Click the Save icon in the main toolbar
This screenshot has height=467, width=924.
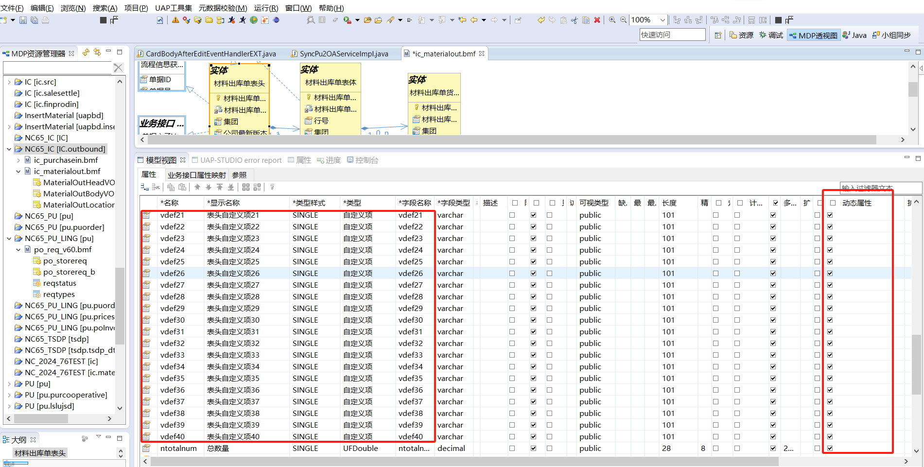[x=23, y=20]
